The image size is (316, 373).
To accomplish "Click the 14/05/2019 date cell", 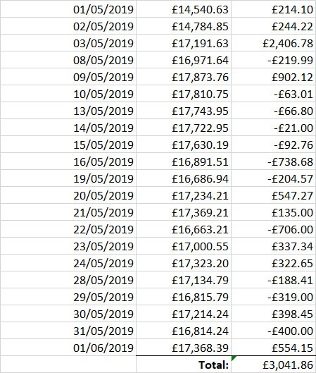I will click(68, 128).
